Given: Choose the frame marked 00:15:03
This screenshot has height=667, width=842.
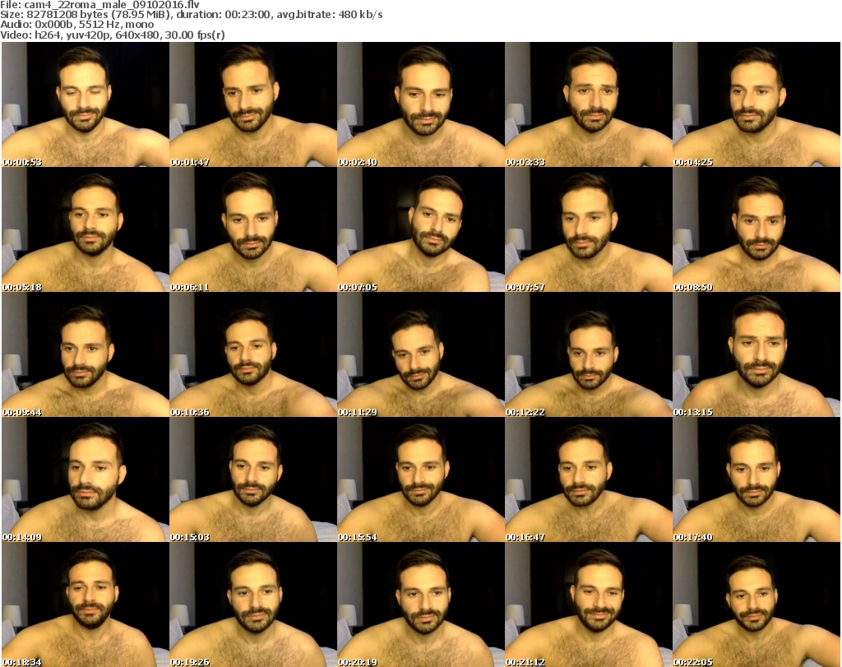Looking at the screenshot, I should (x=253, y=480).
